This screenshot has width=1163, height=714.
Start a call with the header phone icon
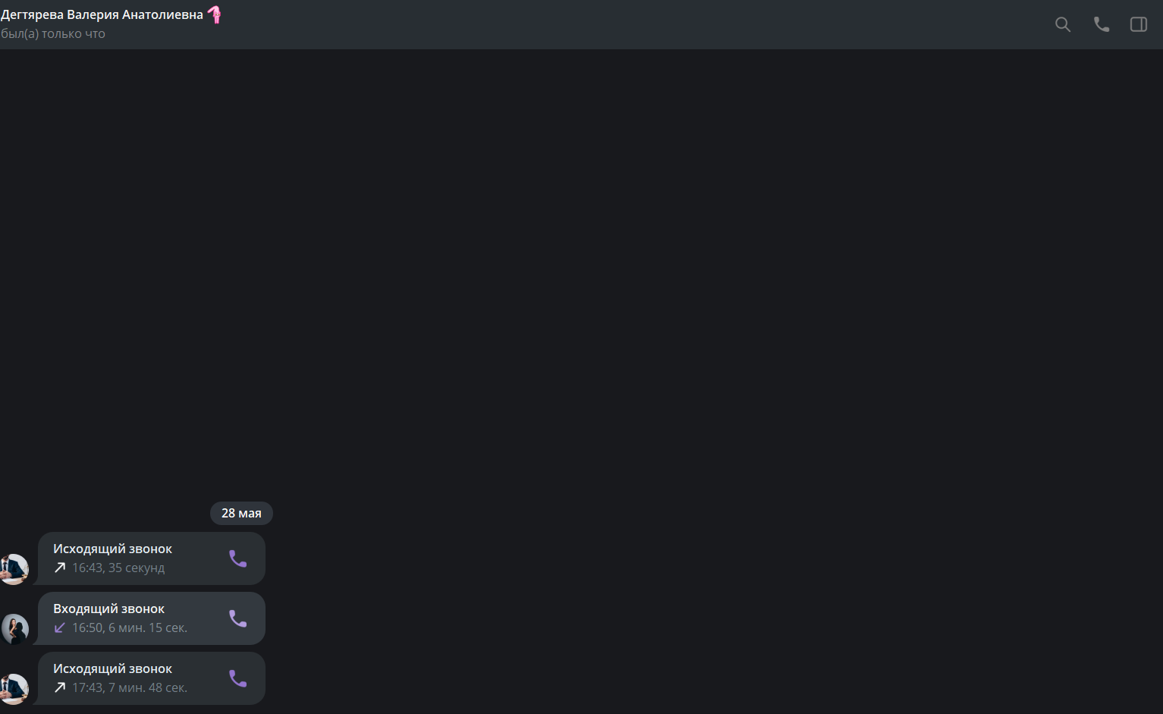click(x=1101, y=24)
